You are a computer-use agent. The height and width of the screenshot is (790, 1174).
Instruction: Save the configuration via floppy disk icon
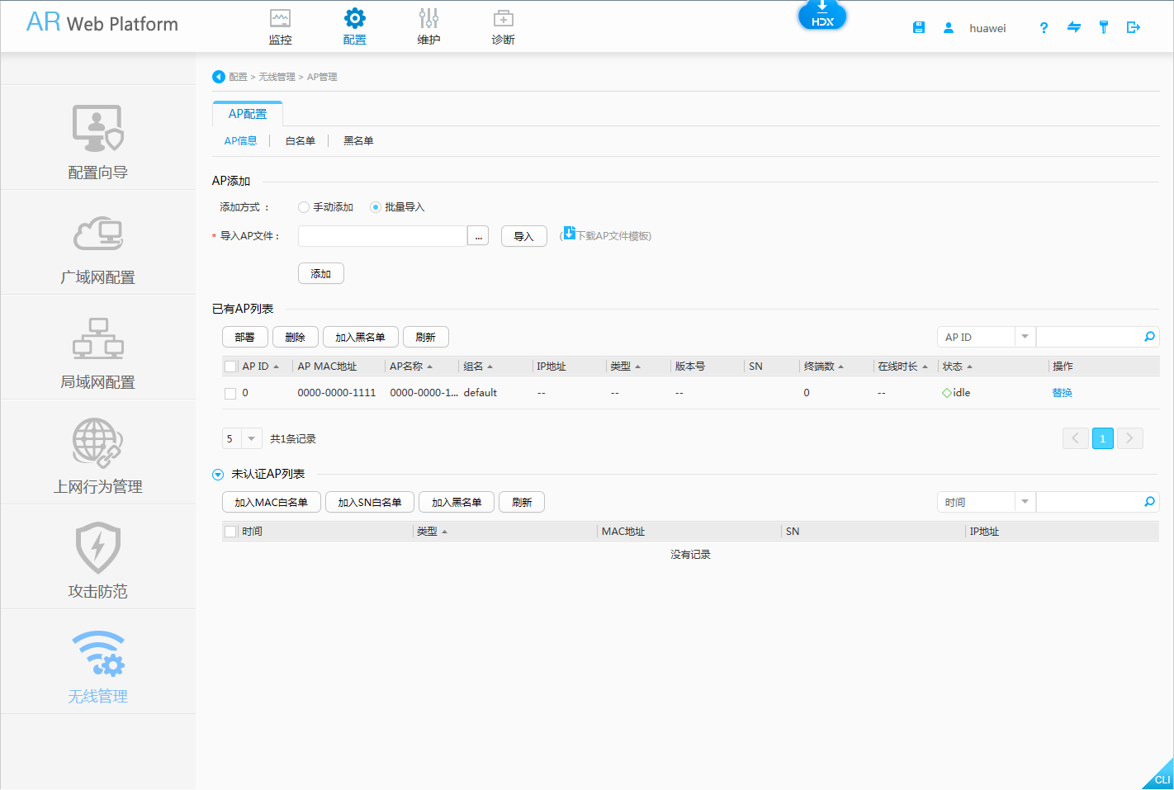point(918,26)
